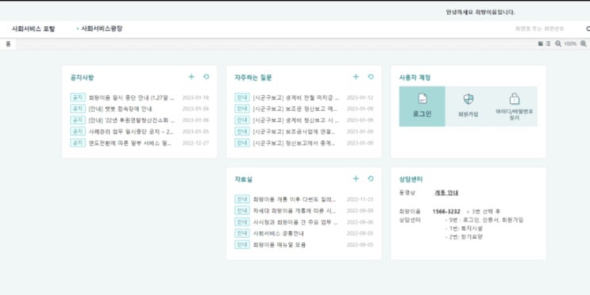Image resolution: width=590 pixels, height=295 pixels.
Task: Open more items with 자주하는 질문 plus icon
Action: click(x=356, y=77)
